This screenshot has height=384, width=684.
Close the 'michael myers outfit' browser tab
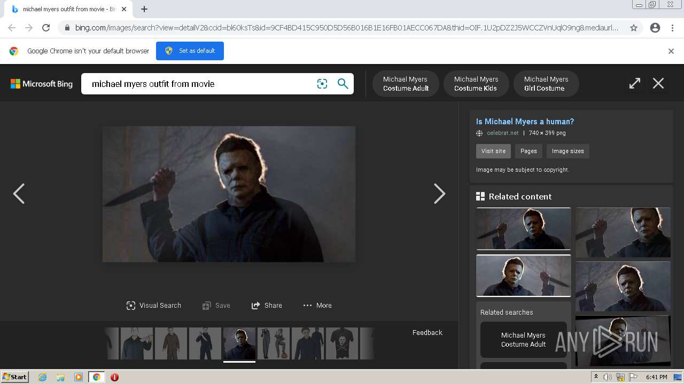click(x=124, y=9)
